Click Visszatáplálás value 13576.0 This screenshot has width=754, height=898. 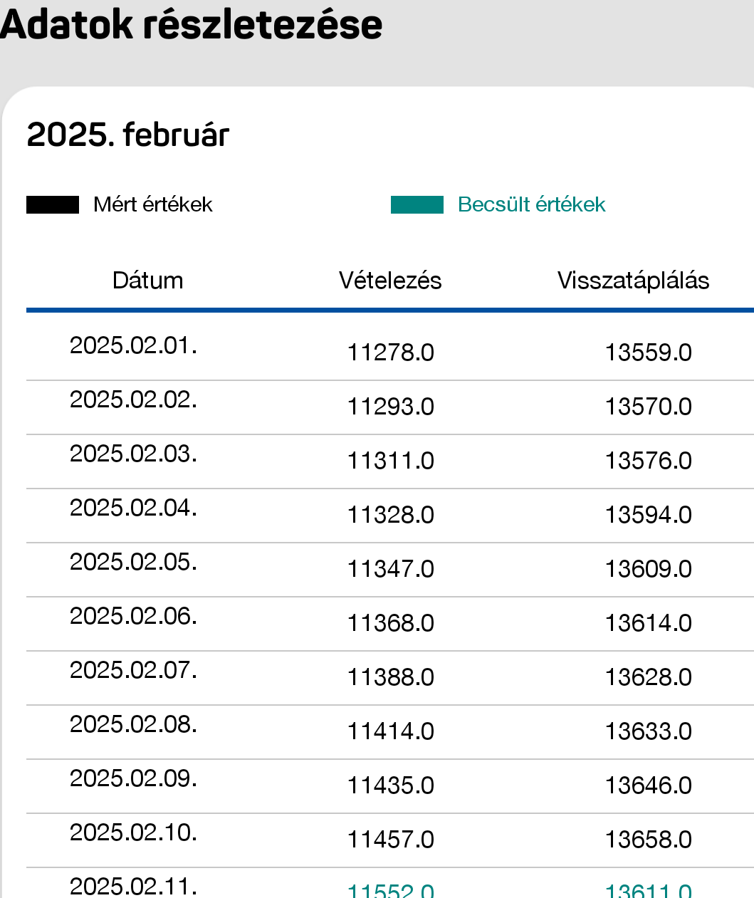pos(649,461)
